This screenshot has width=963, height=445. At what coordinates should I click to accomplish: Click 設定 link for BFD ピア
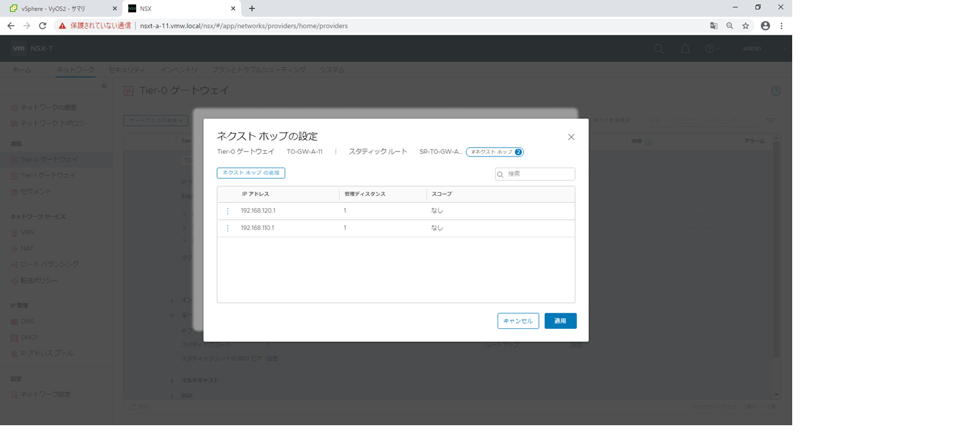click(x=272, y=358)
